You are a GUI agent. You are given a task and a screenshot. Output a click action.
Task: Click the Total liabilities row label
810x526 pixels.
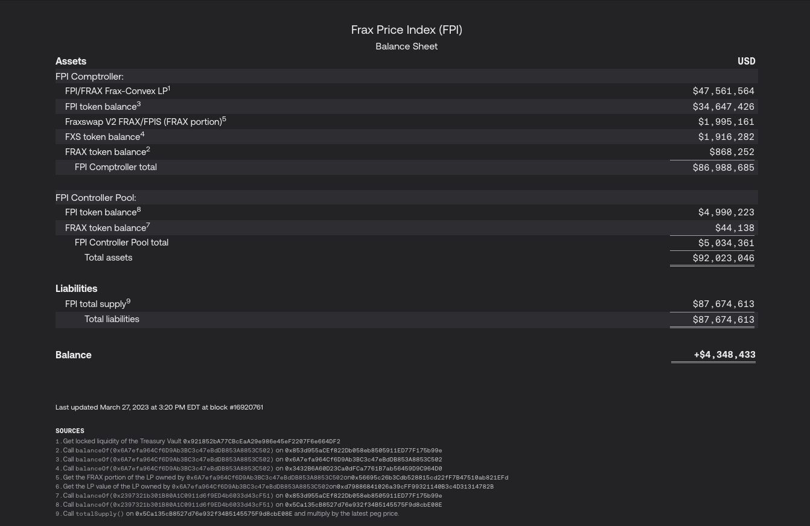pos(112,319)
